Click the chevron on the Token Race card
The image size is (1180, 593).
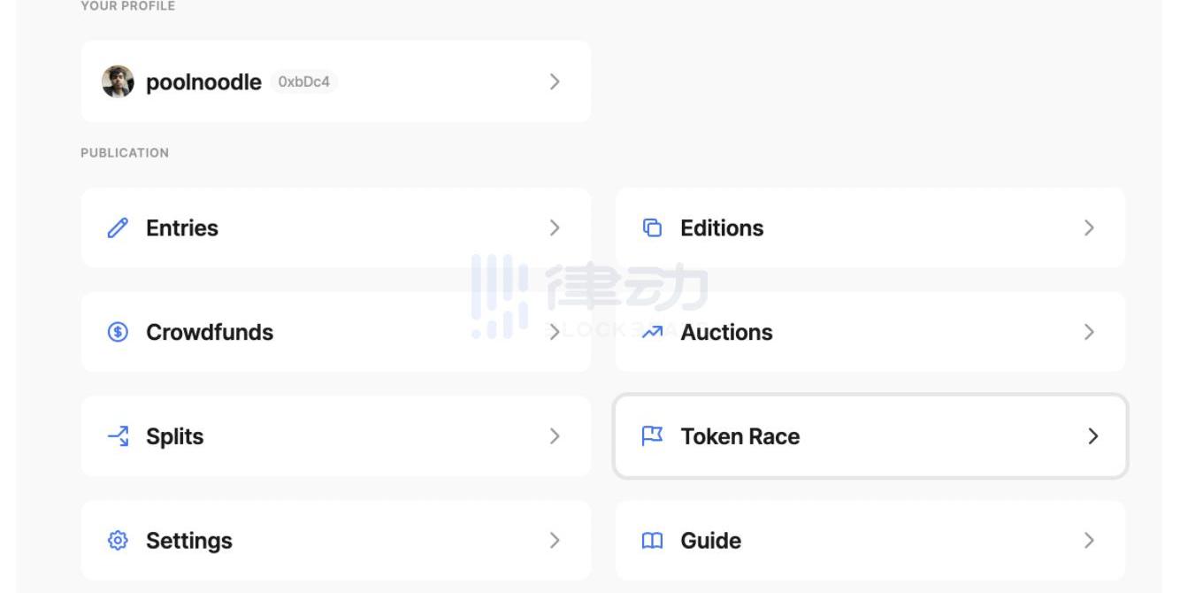1092,436
